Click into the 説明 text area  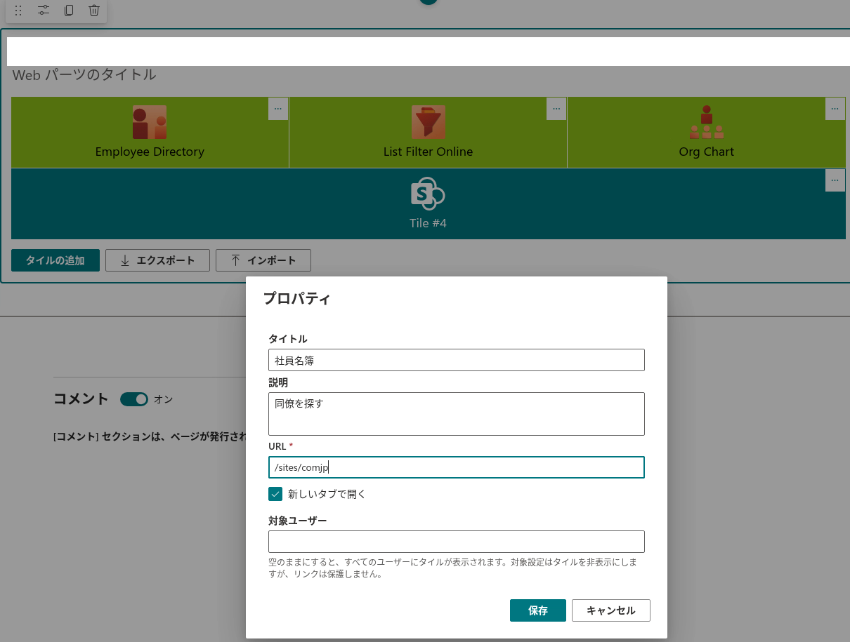pos(457,414)
